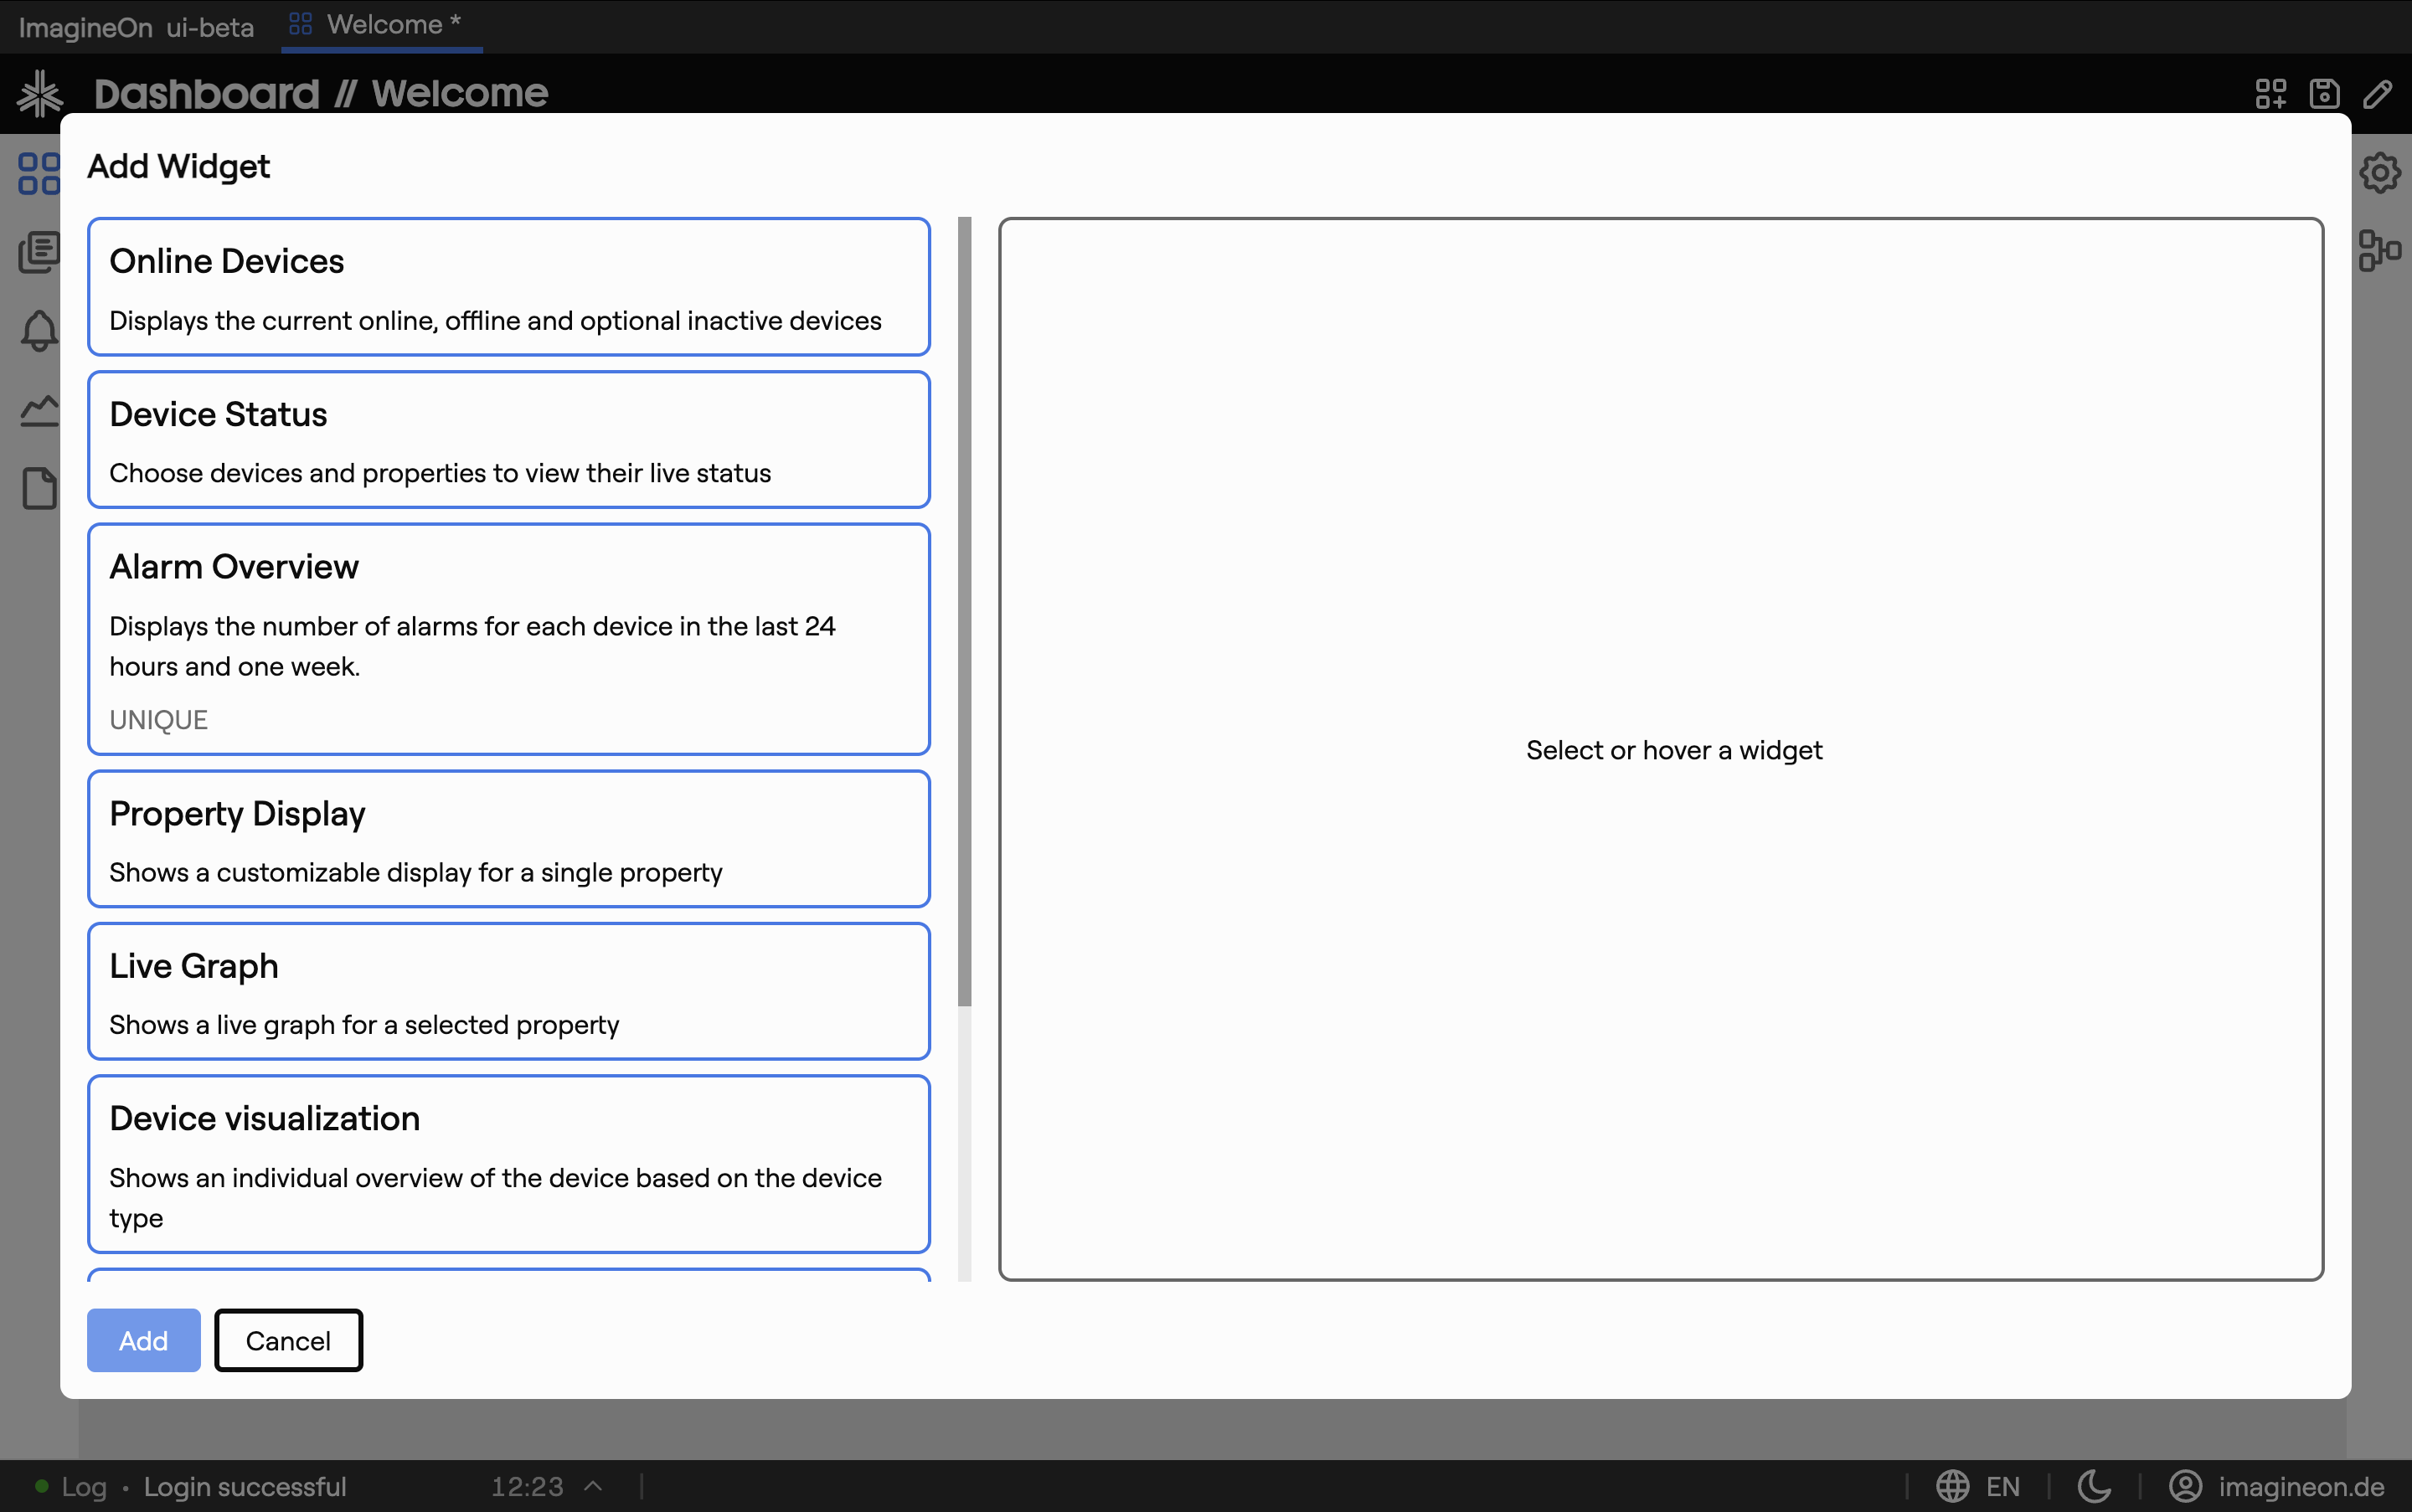Click the Log label in status bar
Viewport: 2412px width, 1512px height.
point(84,1487)
